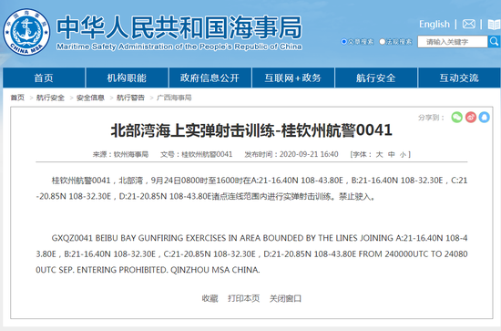Switch to the English site

pos(435,24)
